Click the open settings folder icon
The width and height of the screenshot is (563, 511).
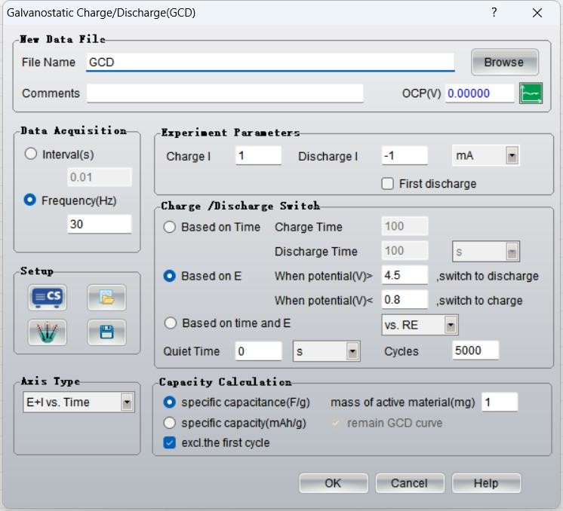click(106, 298)
